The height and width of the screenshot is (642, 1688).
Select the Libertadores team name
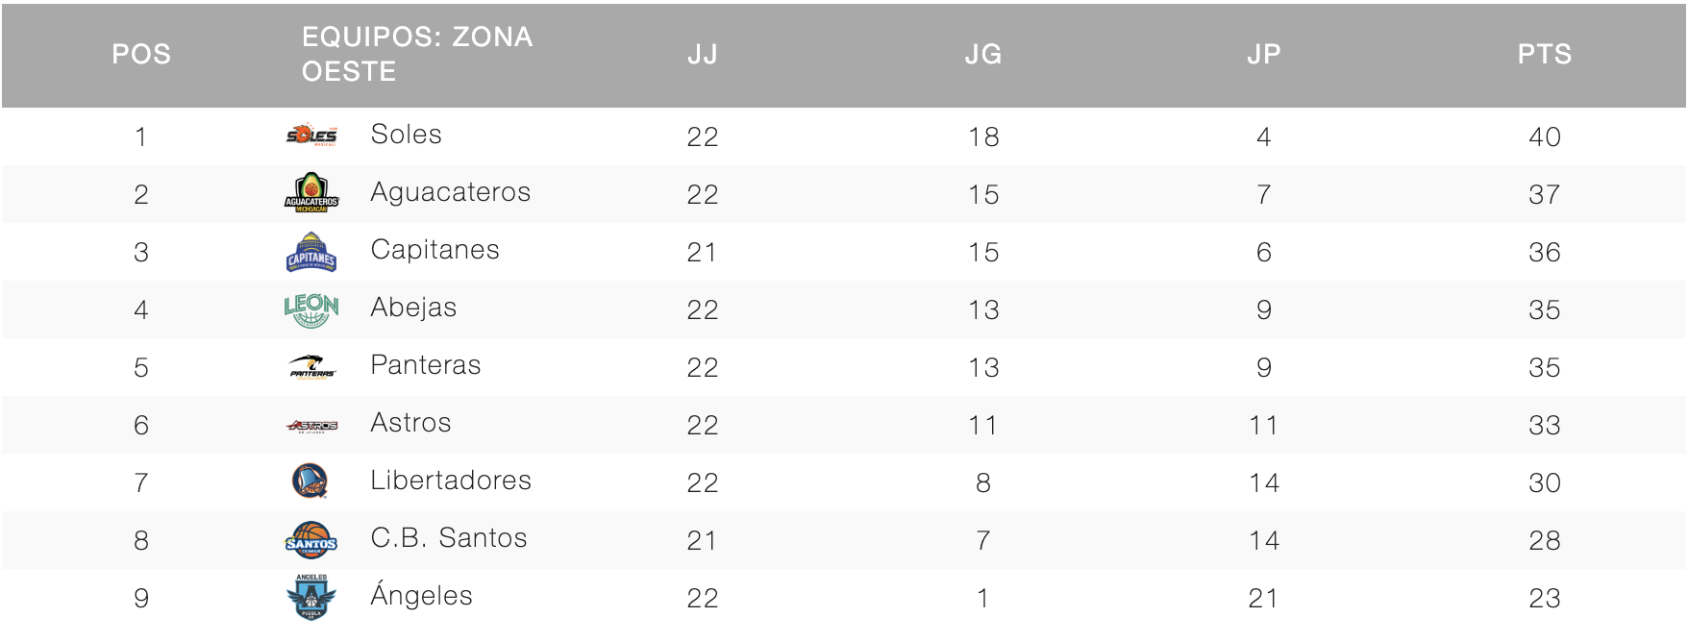[x=450, y=481]
